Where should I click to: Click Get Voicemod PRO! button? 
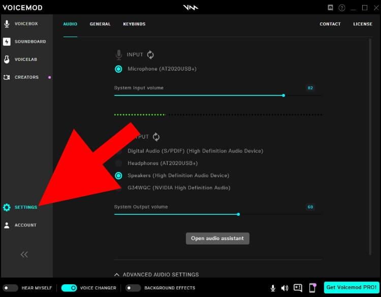352,287
